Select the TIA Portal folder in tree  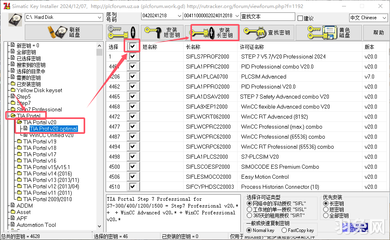(x=28, y=116)
